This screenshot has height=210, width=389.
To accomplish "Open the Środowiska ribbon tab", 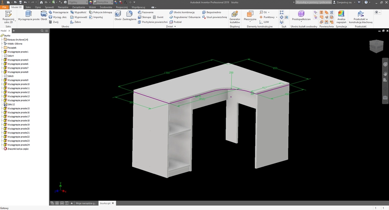I will pyautogui.click(x=106, y=7).
